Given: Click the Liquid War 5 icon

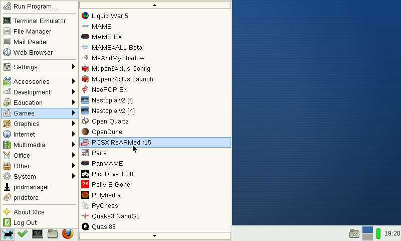Looking at the screenshot, I should click(x=85, y=16).
